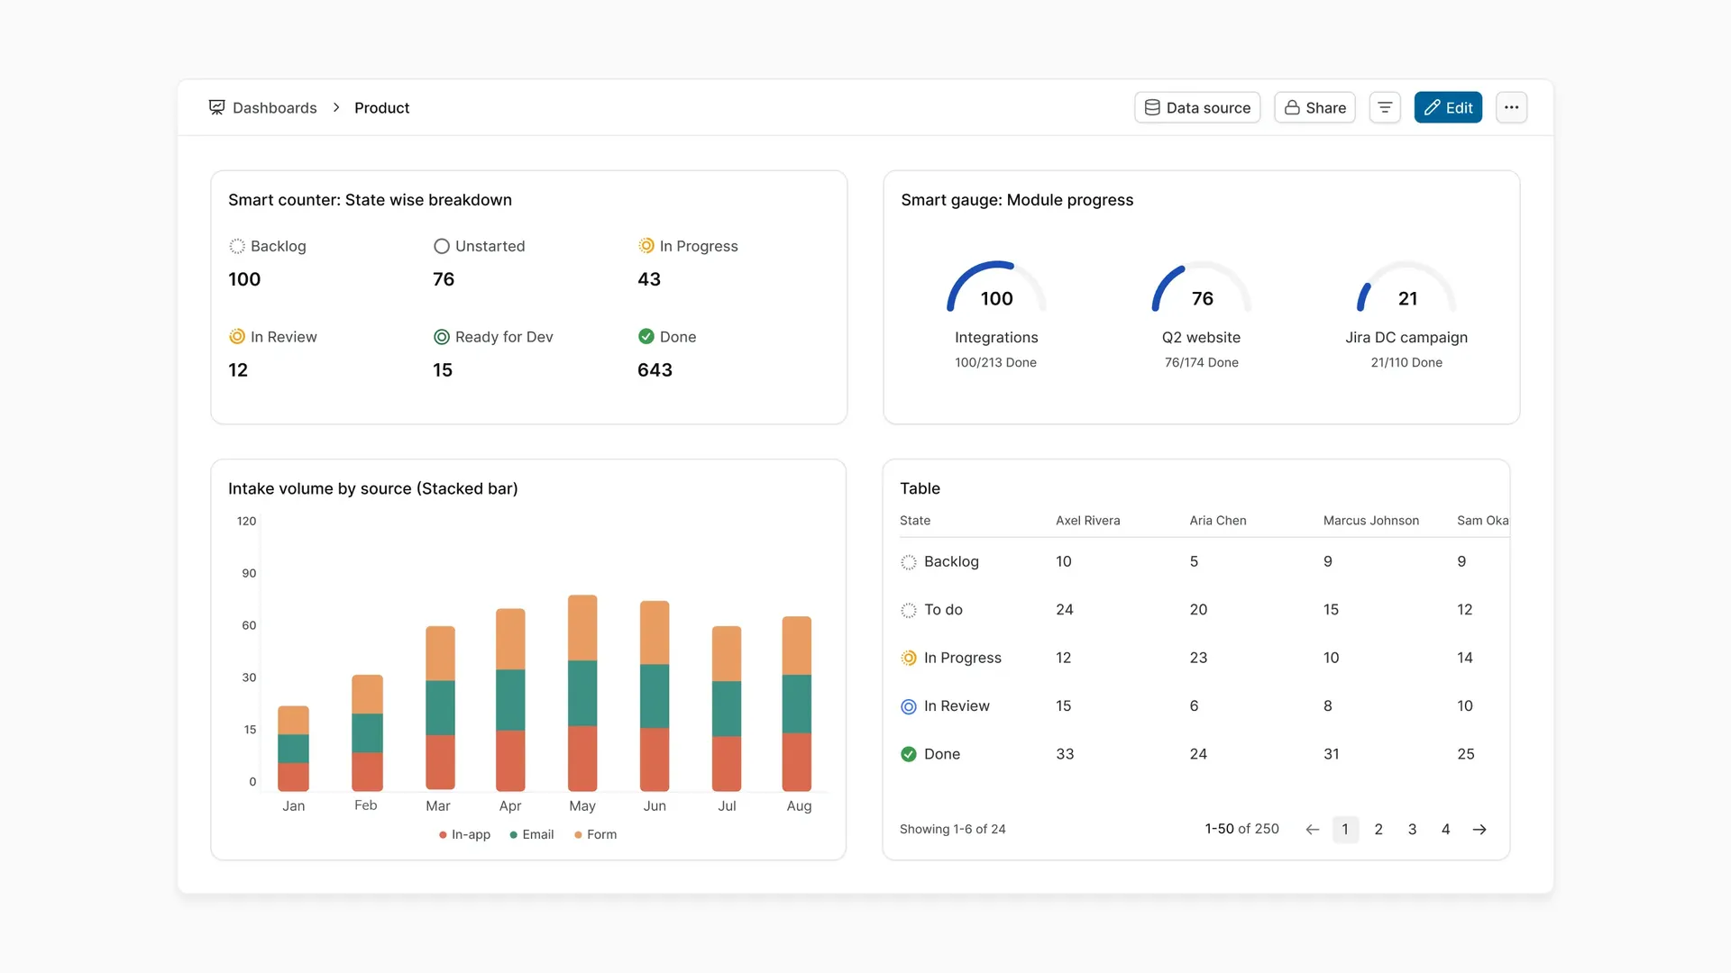Click the In Review icon in counter widget
Viewport: 1731px width, 973px height.
click(x=237, y=337)
